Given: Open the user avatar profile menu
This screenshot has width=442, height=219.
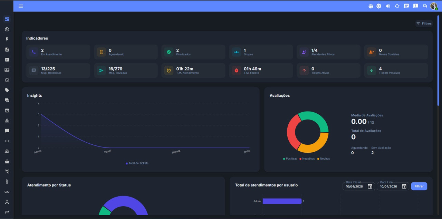Looking at the screenshot, I should coord(434,6).
